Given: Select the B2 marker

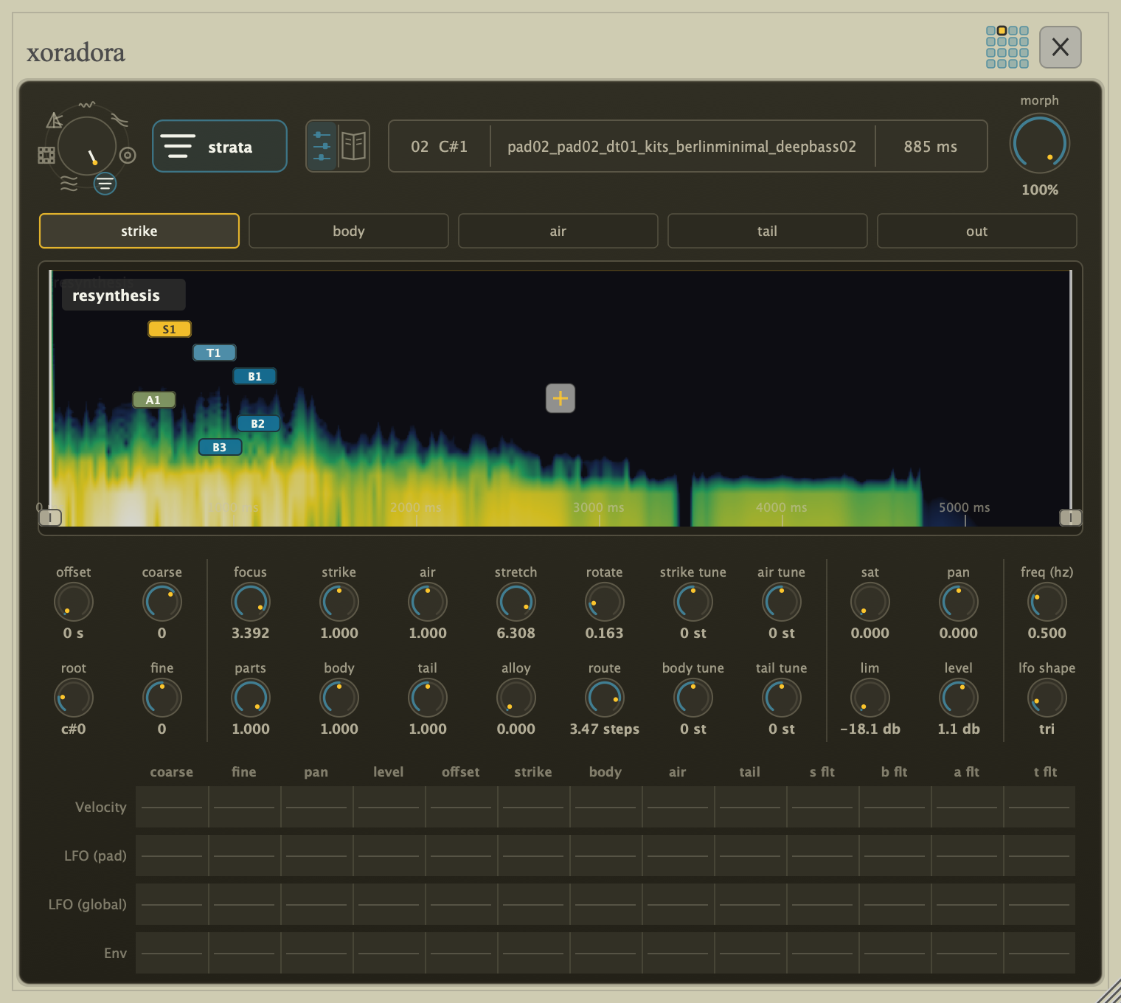Looking at the screenshot, I should tap(257, 423).
